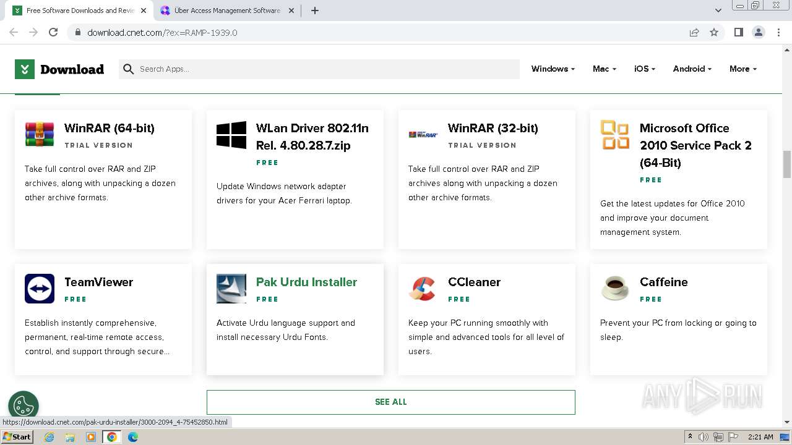Viewport: 792px width, 445px height.
Task: Open Windows Media Player taskbar icon
Action: pyautogui.click(x=91, y=437)
